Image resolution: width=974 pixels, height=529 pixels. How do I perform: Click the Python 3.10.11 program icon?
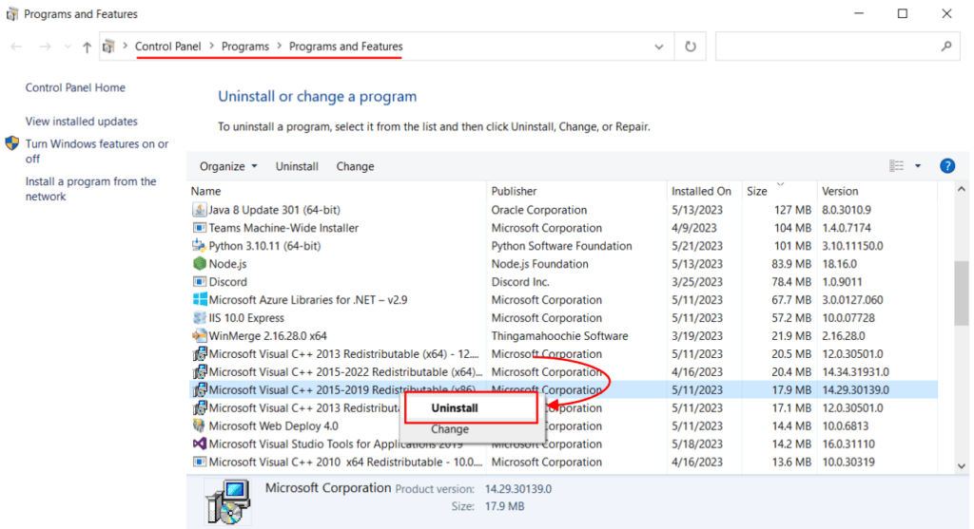click(x=200, y=246)
